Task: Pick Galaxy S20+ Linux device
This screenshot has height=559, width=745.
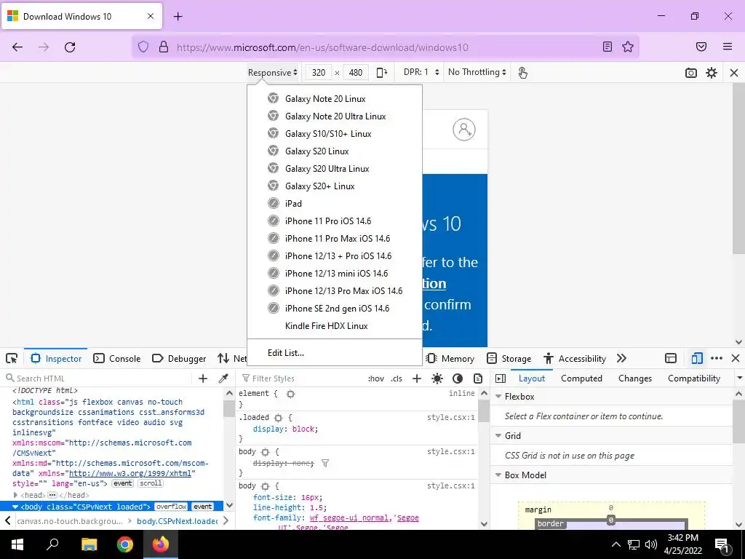Action: pos(335,186)
